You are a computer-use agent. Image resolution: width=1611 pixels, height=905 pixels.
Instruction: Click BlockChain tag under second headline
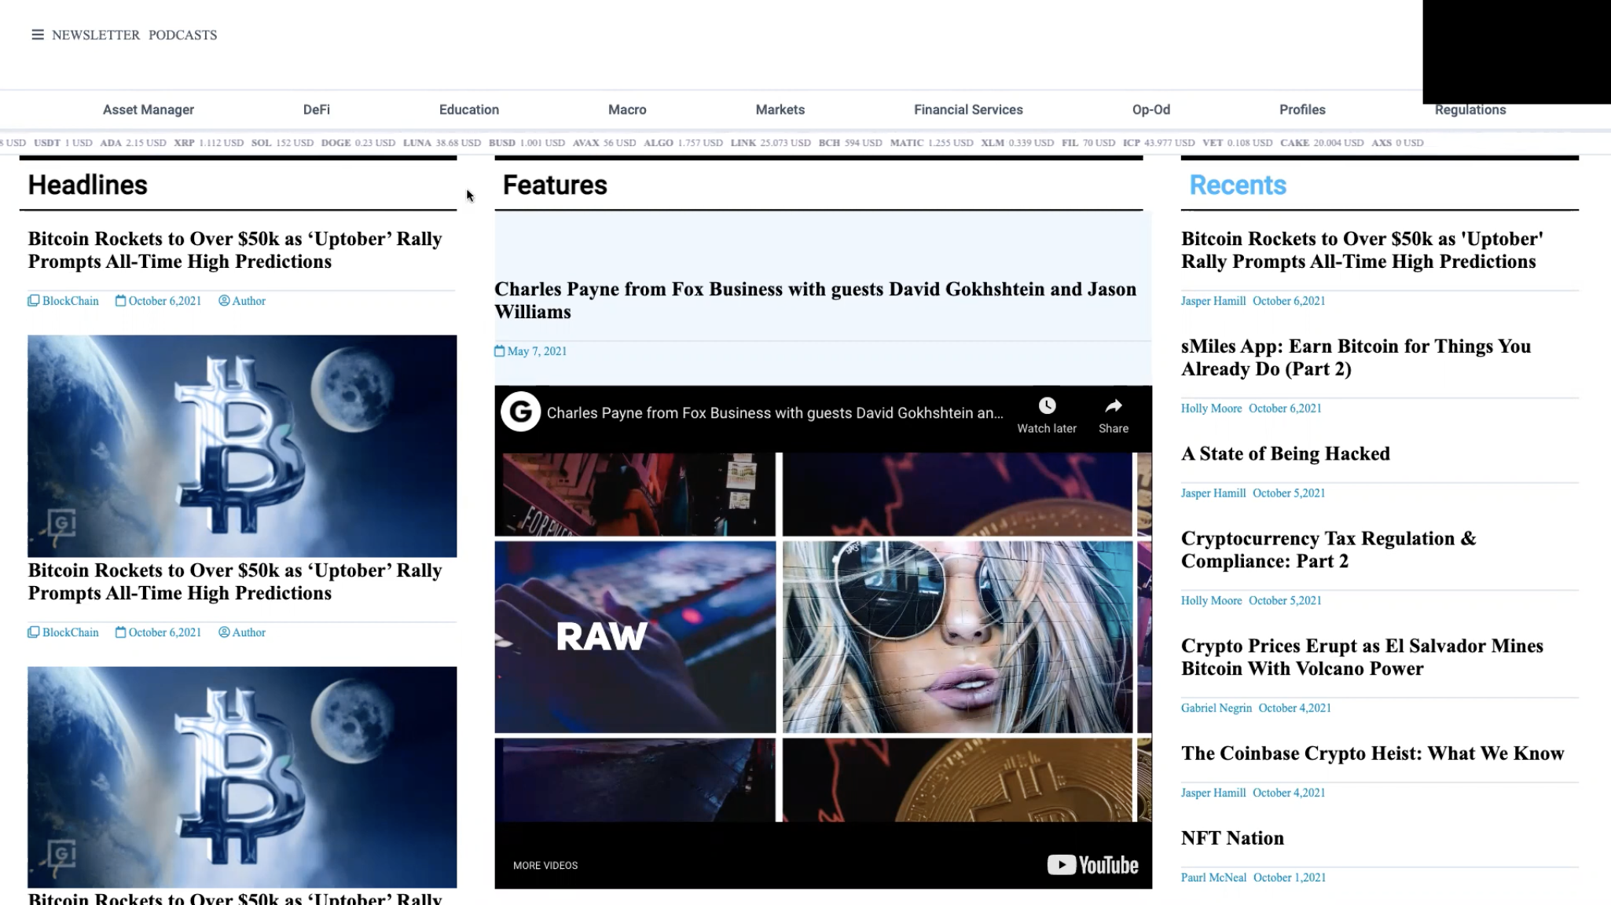(64, 632)
